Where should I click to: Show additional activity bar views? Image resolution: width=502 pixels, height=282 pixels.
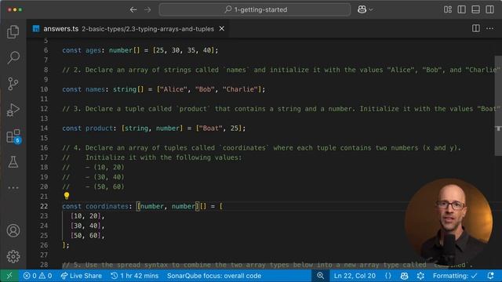(x=13, y=188)
